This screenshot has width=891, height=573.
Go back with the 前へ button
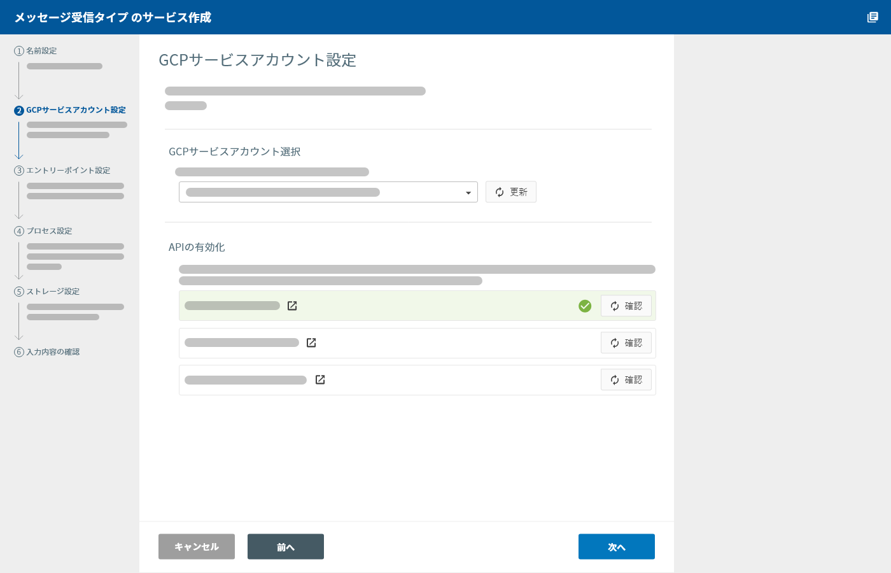click(x=286, y=547)
